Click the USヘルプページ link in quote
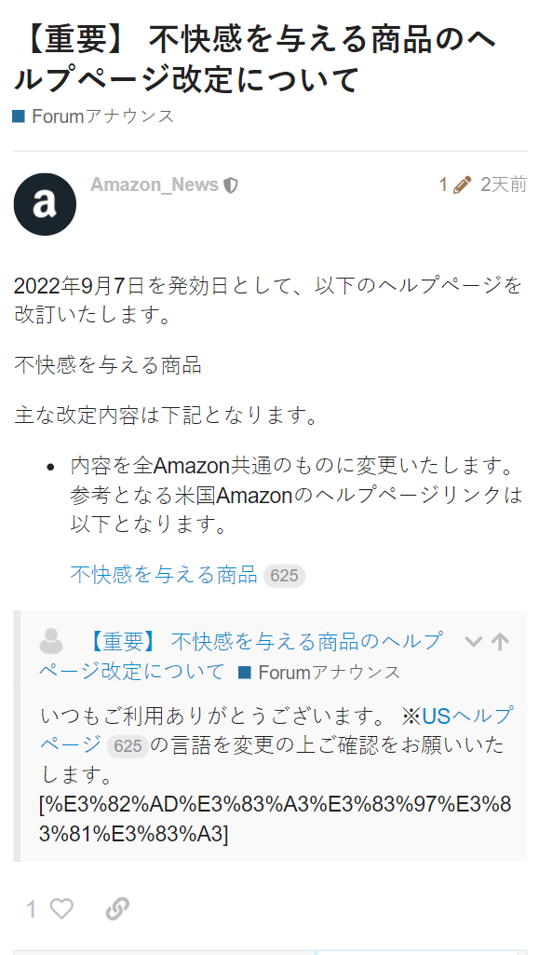 (x=276, y=730)
